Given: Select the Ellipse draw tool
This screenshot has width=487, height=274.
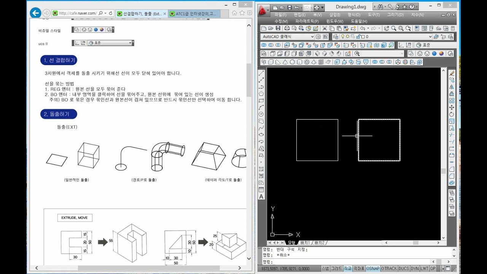Looking at the screenshot, I should (261, 135).
